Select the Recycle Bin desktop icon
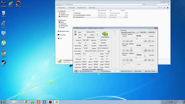Viewport: 185px width, 104px height. point(4,14)
